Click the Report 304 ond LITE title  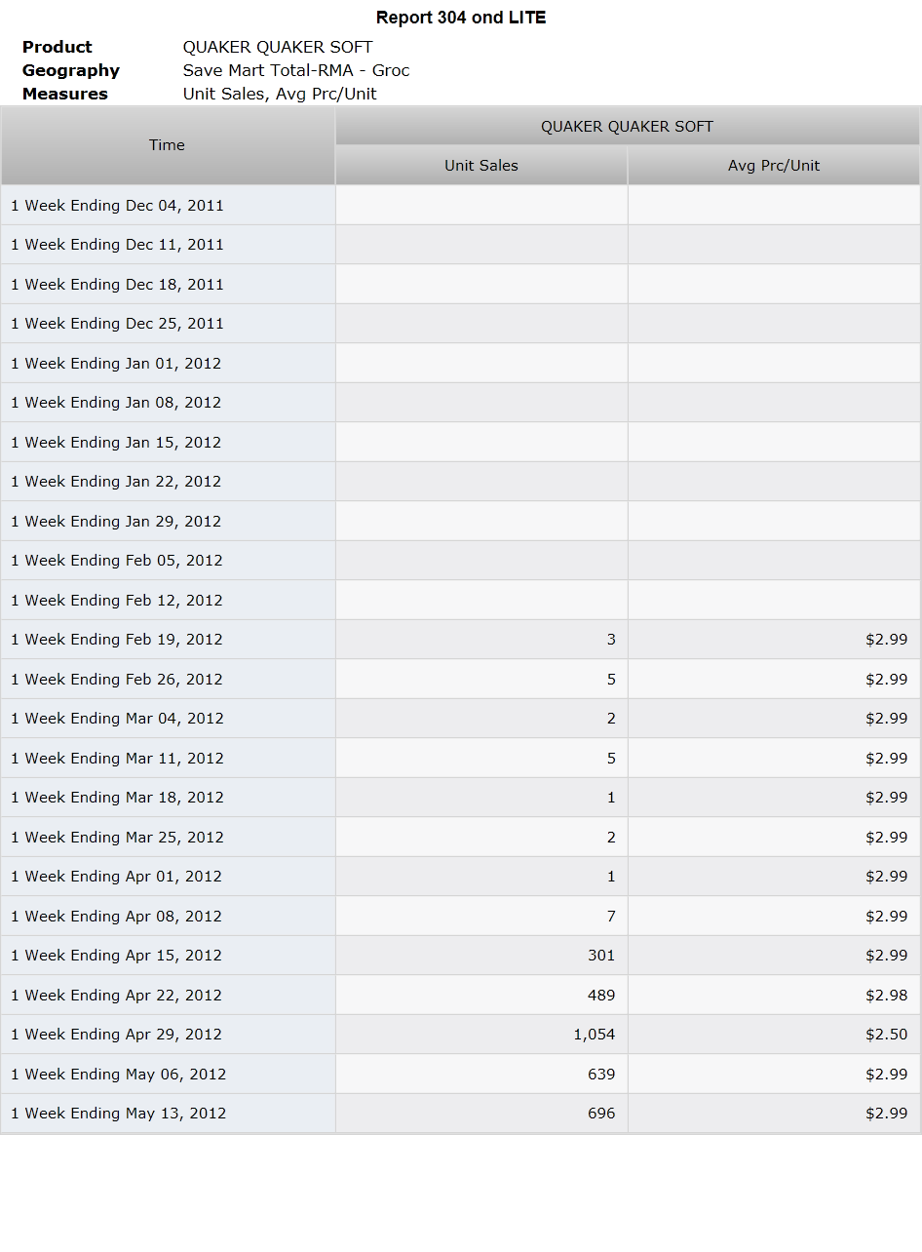click(461, 18)
